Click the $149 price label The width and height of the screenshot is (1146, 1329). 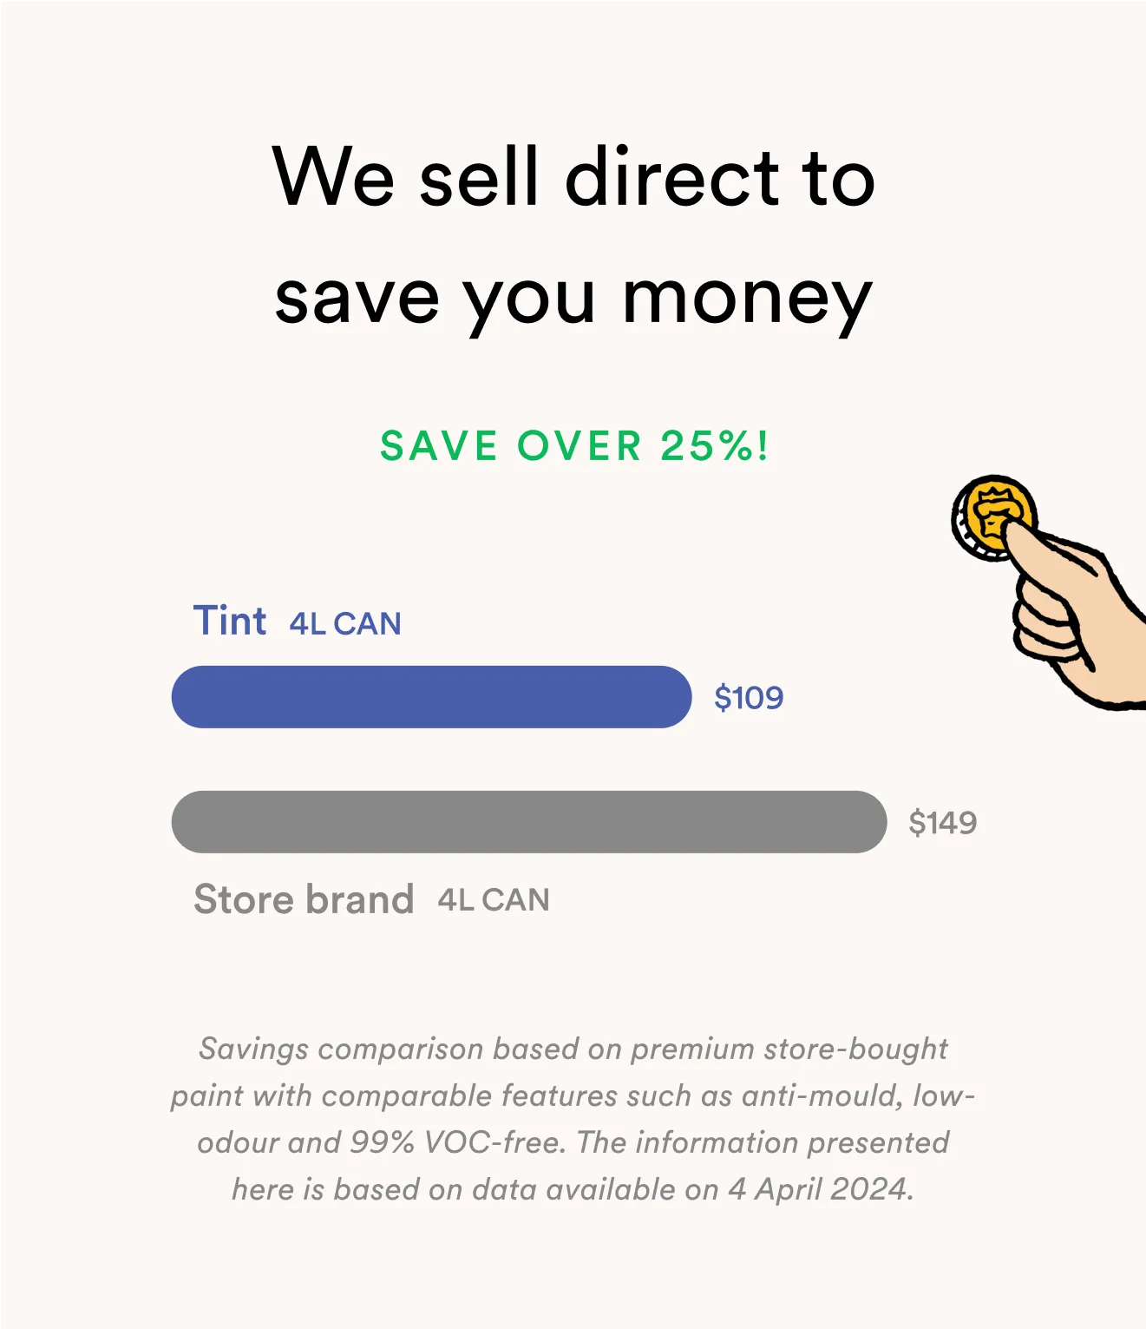(943, 823)
